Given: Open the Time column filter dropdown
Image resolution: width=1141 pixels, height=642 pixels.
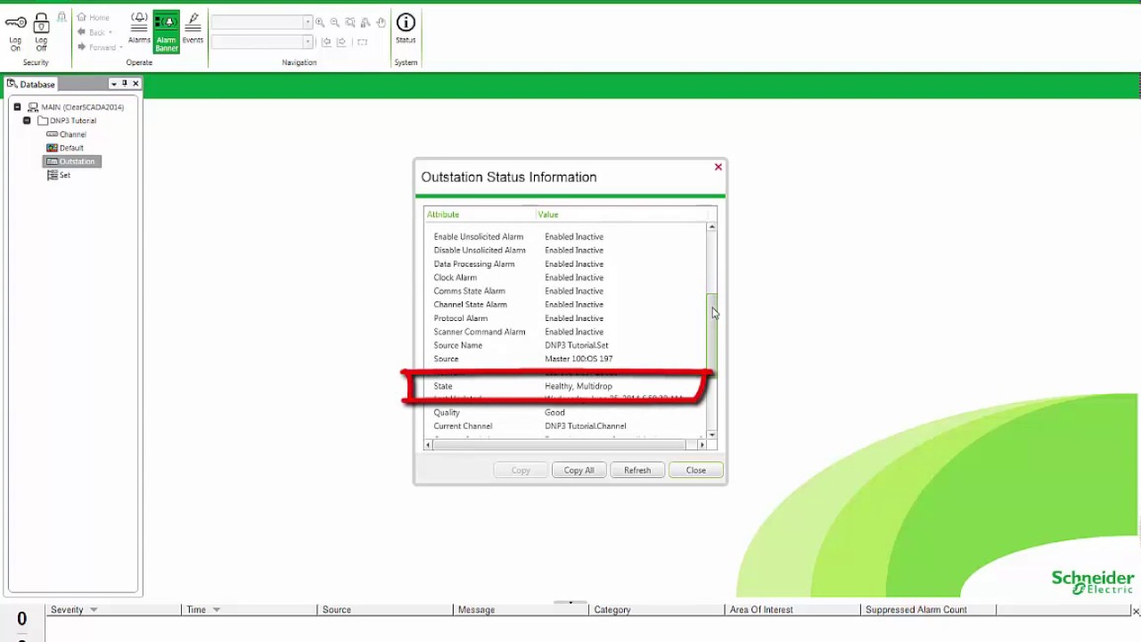Looking at the screenshot, I should click(217, 610).
